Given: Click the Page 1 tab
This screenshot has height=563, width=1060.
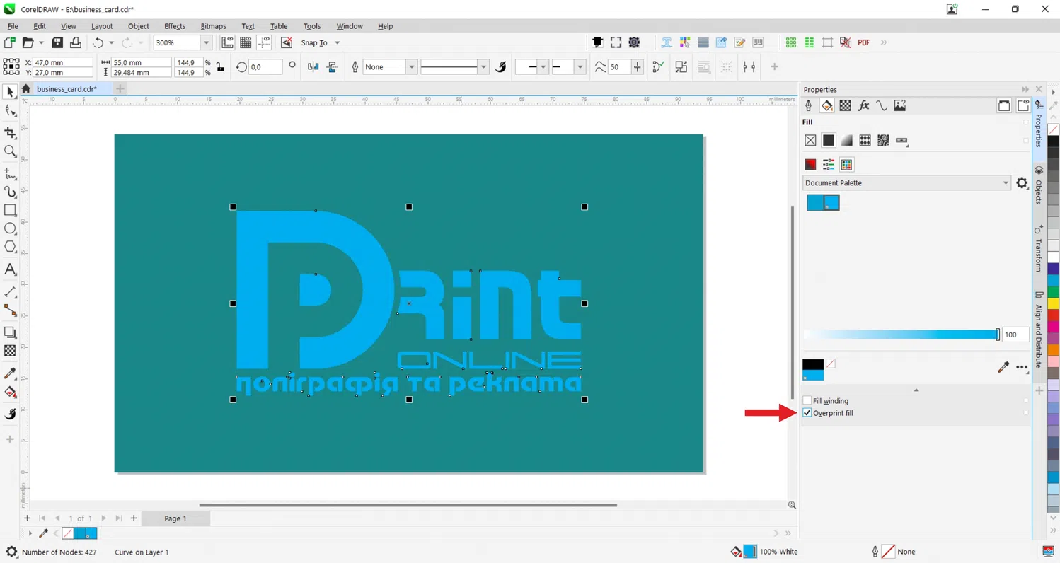Looking at the screenshot, I should click(x=175, y=518).
